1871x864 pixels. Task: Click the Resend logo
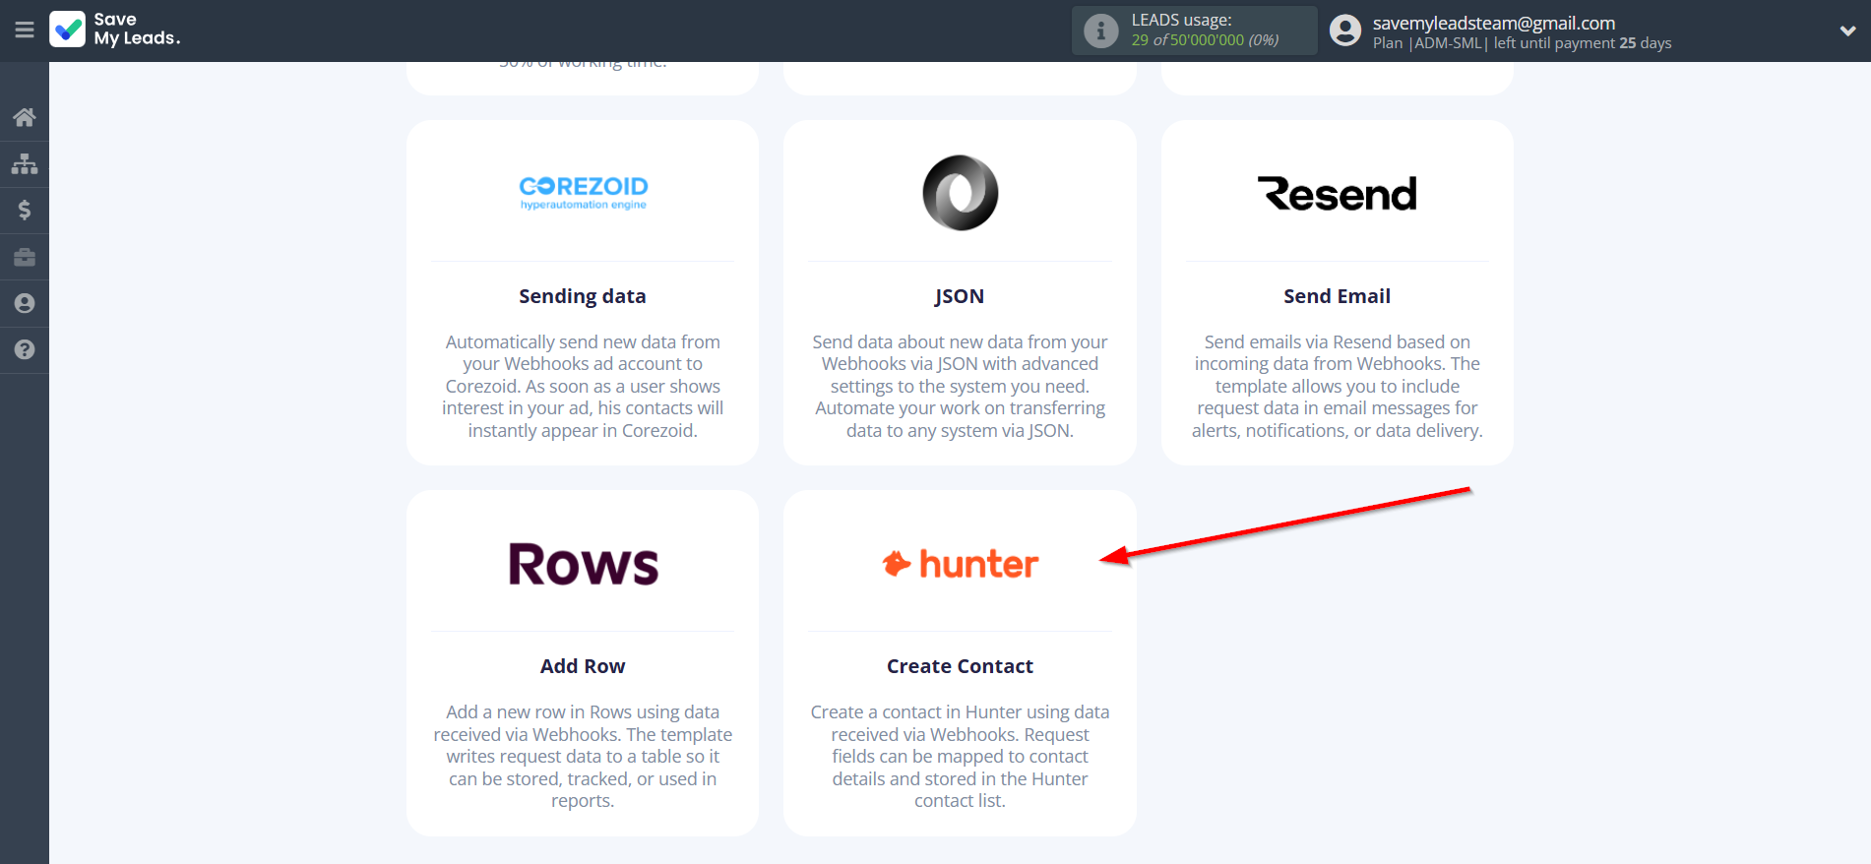pos(1337,194)
